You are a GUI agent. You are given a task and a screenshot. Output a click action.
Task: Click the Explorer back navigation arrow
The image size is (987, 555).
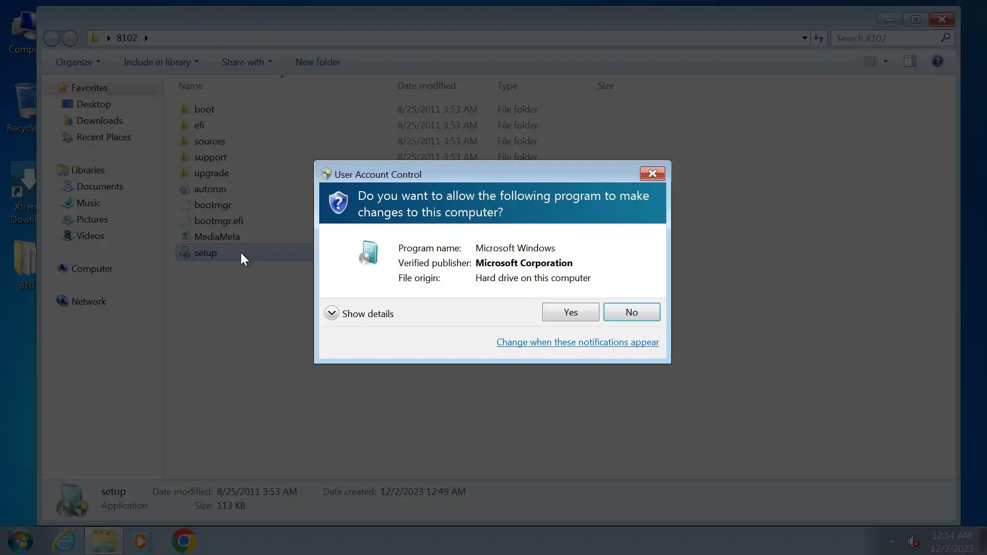click(x=51, y=38)
